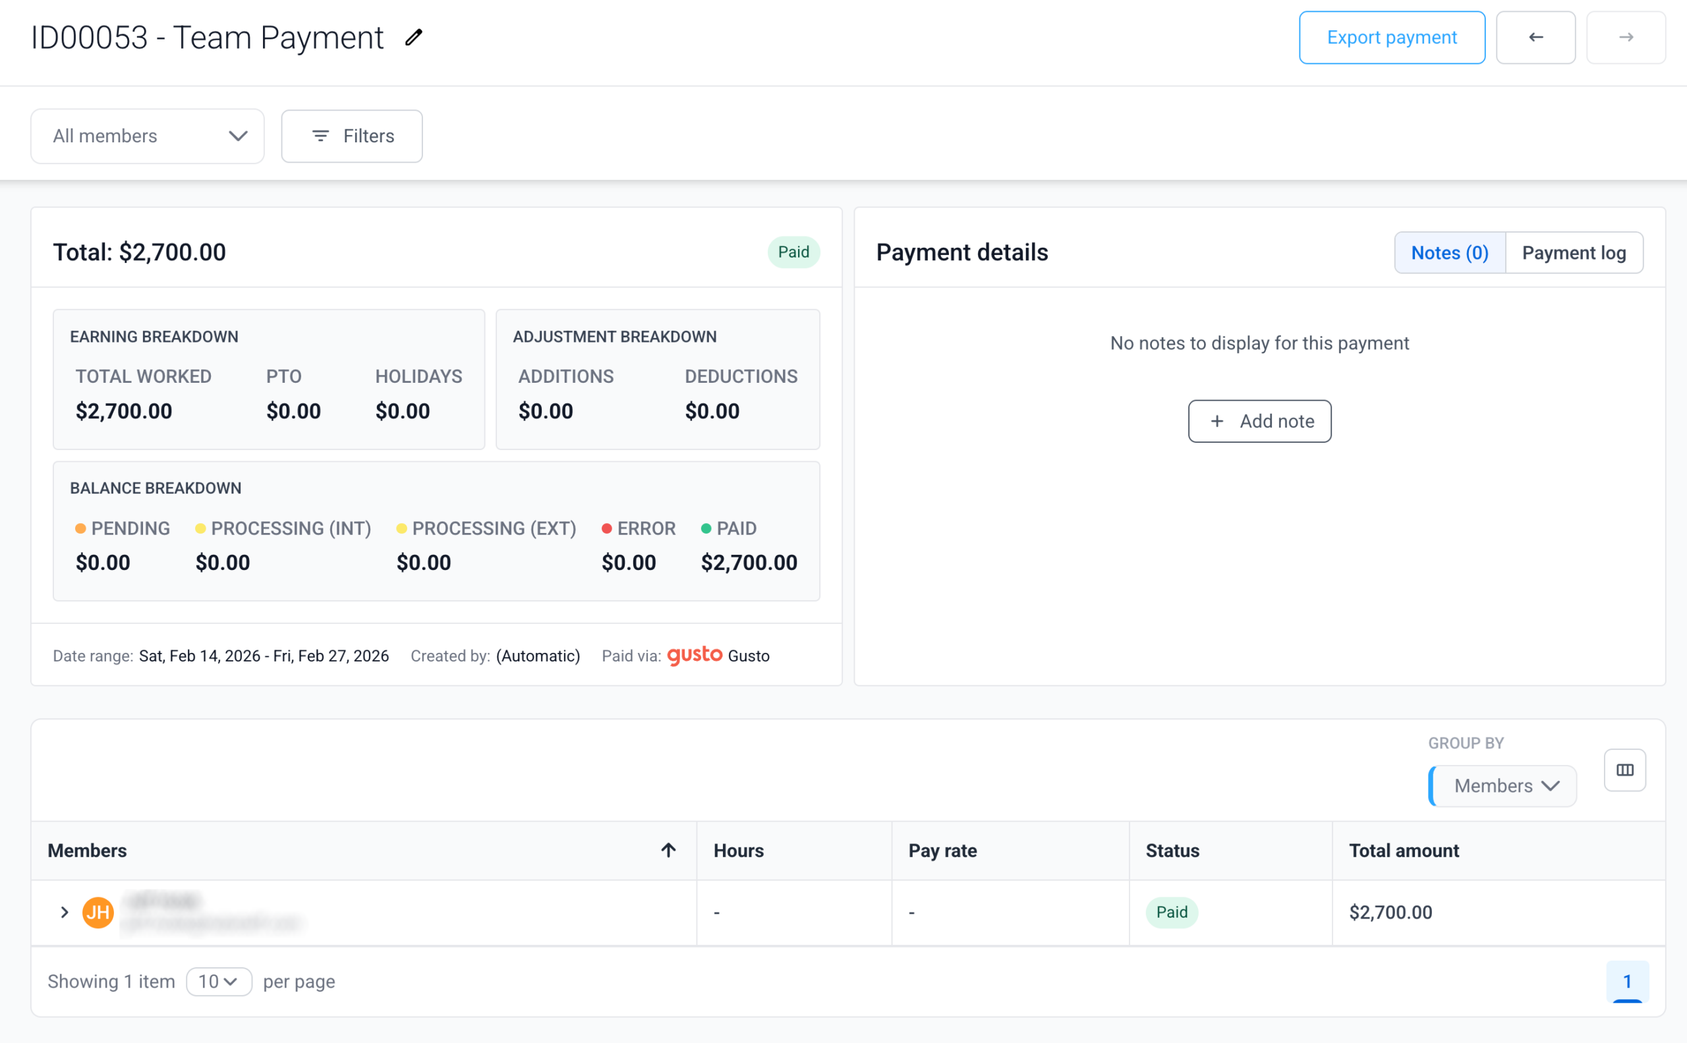Click the Export payment button
The height and width of the screenshot is (1043, 1687).
click(x=1391, y=38)
